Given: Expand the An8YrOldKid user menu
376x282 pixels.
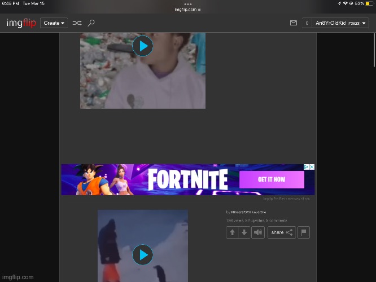Looking at the screenshot, I should pos(340,23).
